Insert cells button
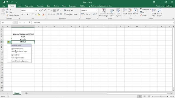This screenshot has width=175, height=98. pos(125,13)
